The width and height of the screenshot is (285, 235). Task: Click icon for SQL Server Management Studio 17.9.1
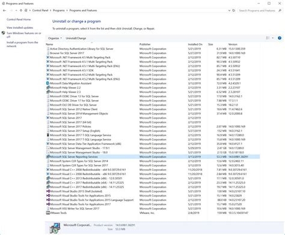[47, 148]
